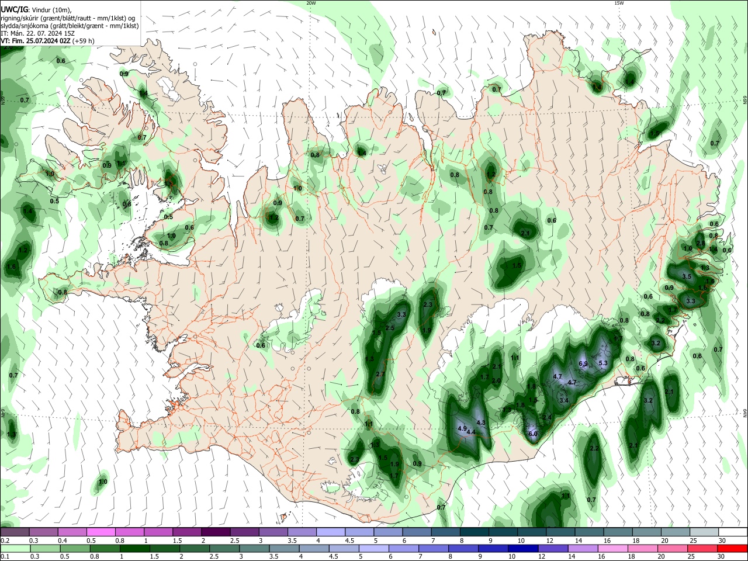Click the 30 label in the top legend row
This screenshot has height=561, width=748.
(722, 541)
